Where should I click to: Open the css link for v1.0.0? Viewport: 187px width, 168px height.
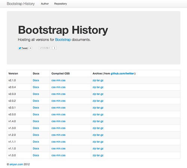[53, 155]
